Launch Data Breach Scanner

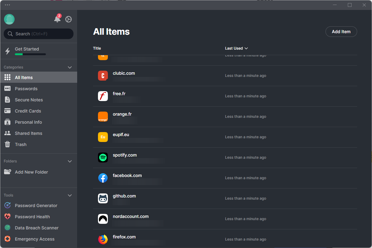[x=37, y=228]
